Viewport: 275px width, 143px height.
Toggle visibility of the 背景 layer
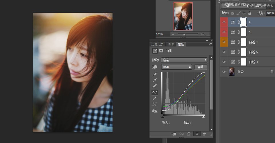(x=224, y=72)
